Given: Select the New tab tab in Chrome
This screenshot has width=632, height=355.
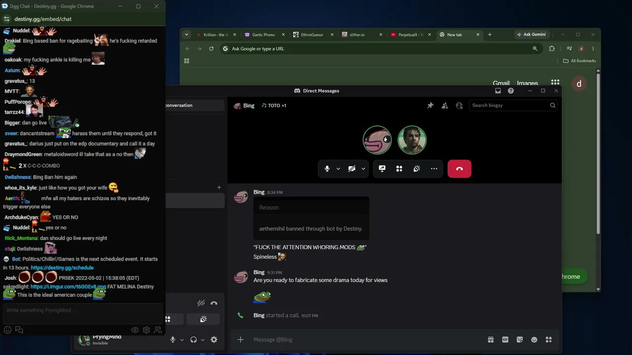Looking at the screenshot, I should 459,35.
